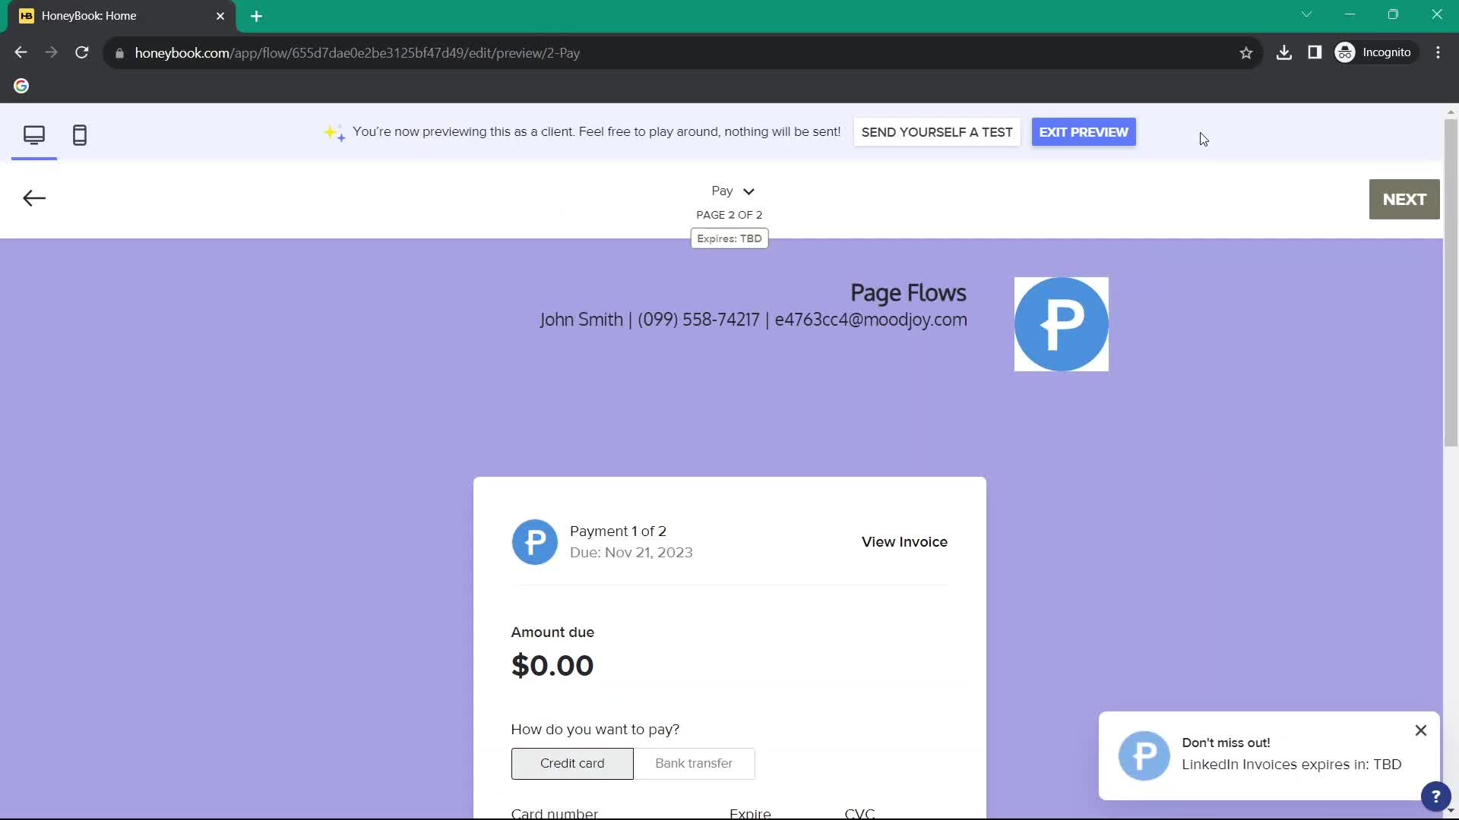Click View Invoice link

click(903, 541)
